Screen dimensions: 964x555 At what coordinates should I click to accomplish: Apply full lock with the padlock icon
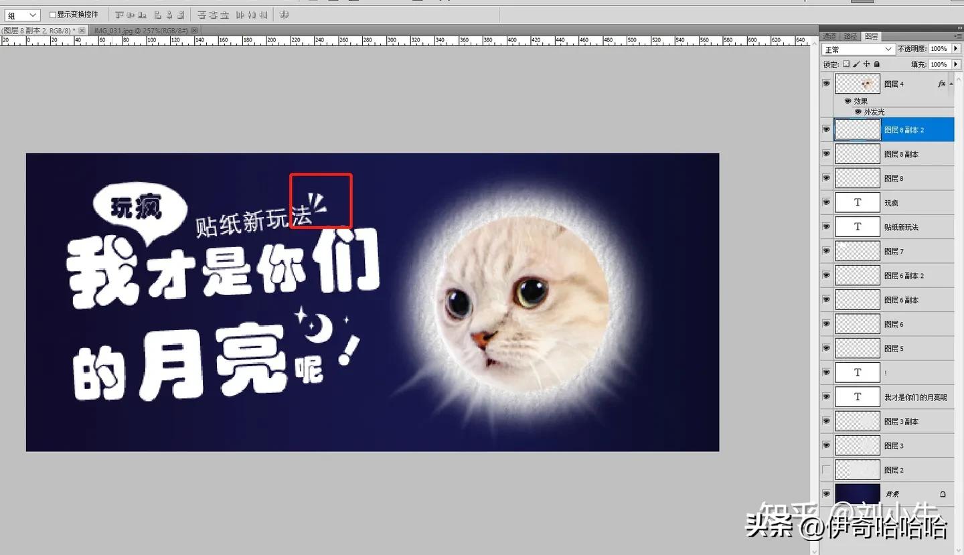click(x=876, y=64)
